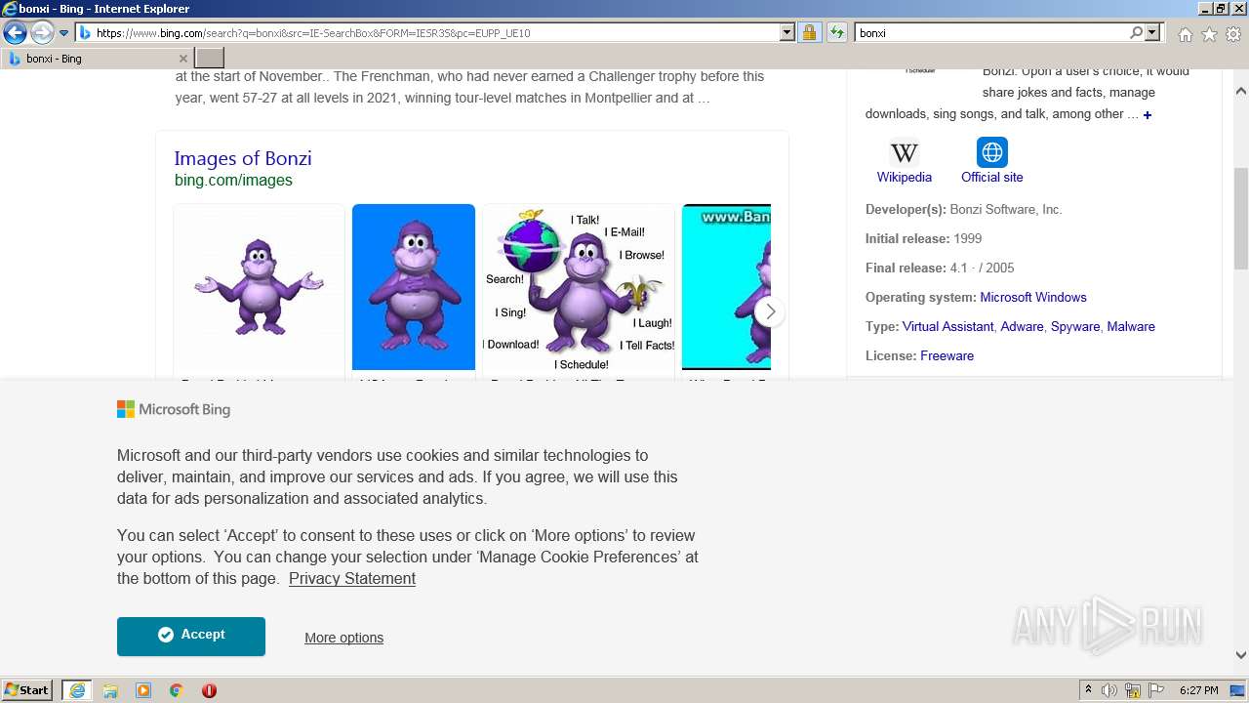
Task: Click the volume speaker tray icon
Action: click(1109, 690)
